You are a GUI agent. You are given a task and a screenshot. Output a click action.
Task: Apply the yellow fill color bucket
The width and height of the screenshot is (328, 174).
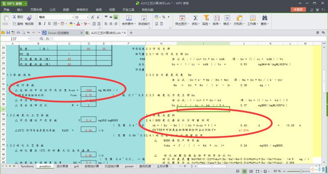click(71, 24)
